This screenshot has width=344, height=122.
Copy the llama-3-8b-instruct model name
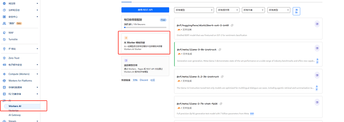(x=220, y=49)
